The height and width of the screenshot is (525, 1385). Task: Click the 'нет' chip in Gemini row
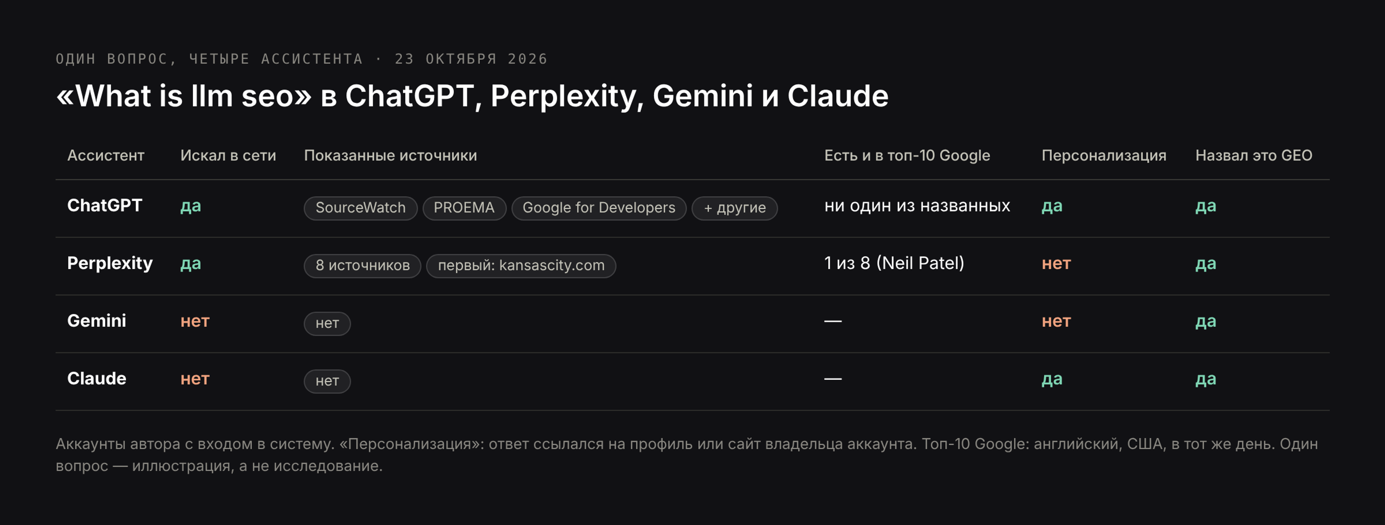[327, 323]
